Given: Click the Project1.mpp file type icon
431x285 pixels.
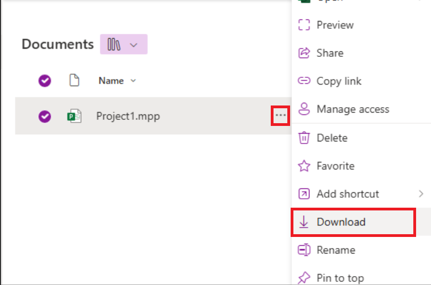Looking at the screenshot, I should [x=74, y=116].
